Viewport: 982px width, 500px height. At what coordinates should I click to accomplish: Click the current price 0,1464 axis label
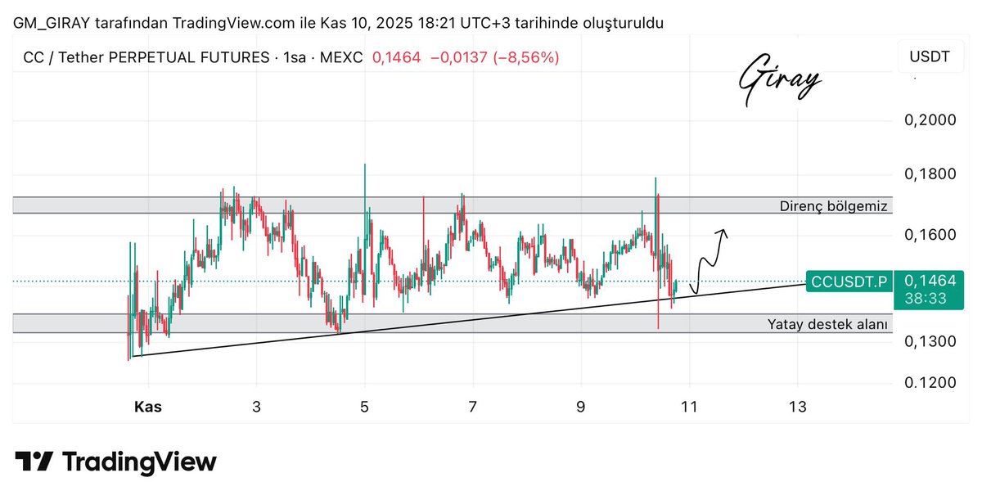(x=930, y=281)
